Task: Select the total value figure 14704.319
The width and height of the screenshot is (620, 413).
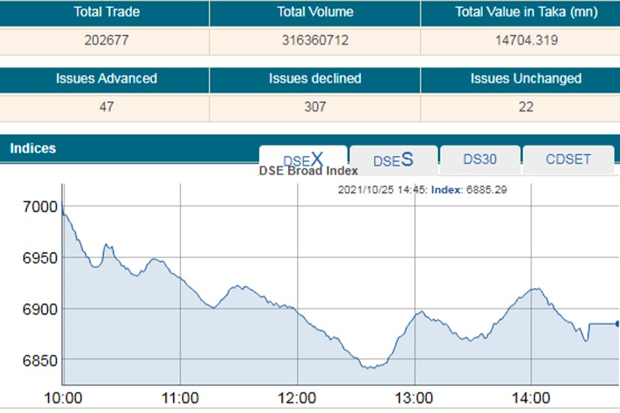Action: coord(526,41)
